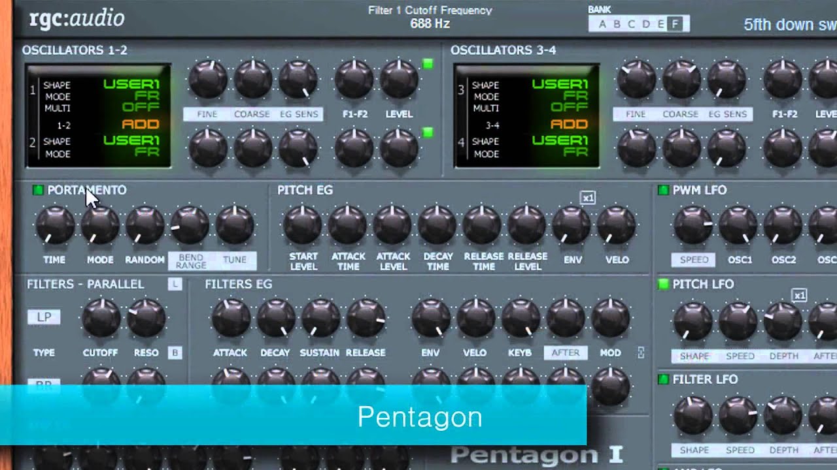This screenshot has height=470, width=837.
Task: Click oscillator 3 SHAPE value USER1
Action: pos(560,84)
